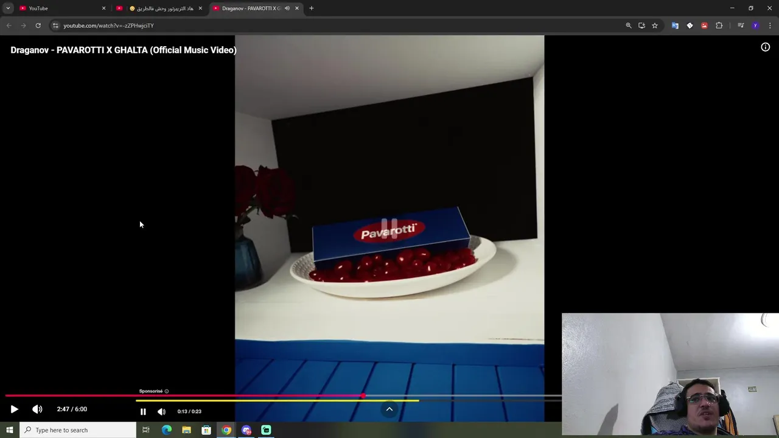Switch to the YouTube tab
Viewport: 779px width, 438px height.
tap(61, 9)
